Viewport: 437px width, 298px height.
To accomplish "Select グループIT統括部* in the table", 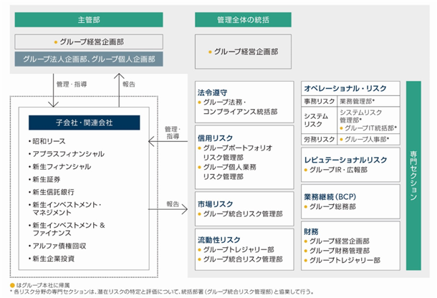I will pos(370,128).
